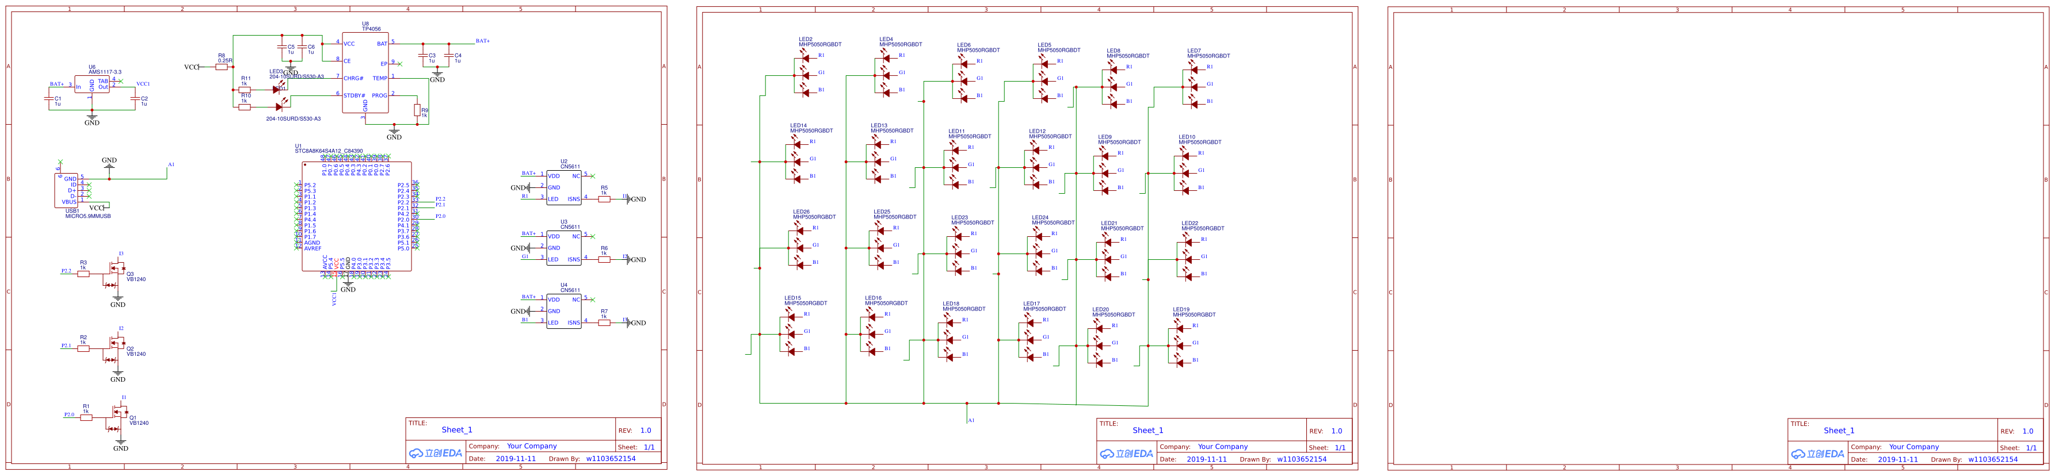Select the R1 gate resistor symbol
Screen dimensions: 2055x476
pos(86,417)
